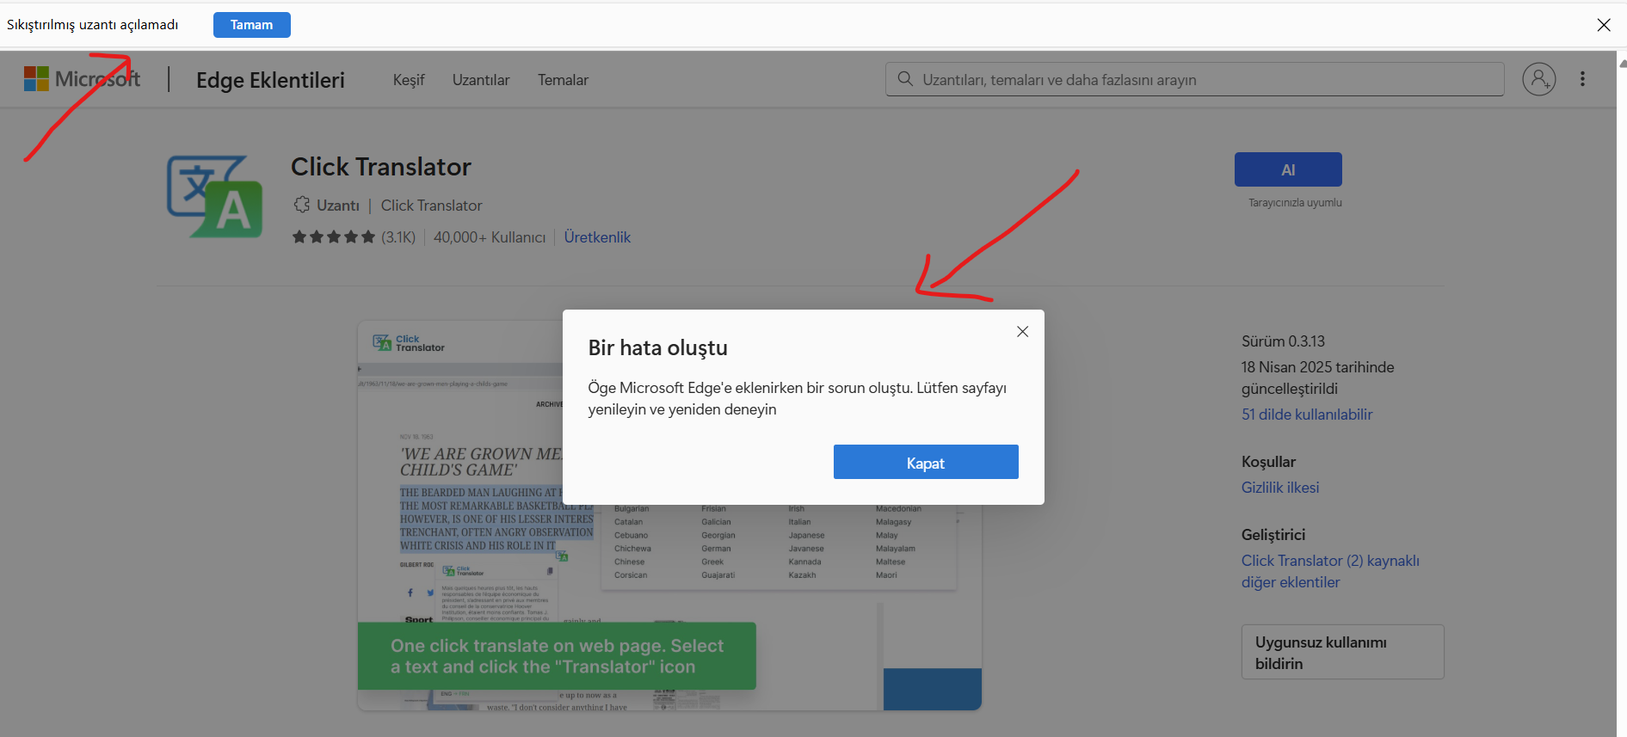Open the Üretkenlik category link

point(597,237)
